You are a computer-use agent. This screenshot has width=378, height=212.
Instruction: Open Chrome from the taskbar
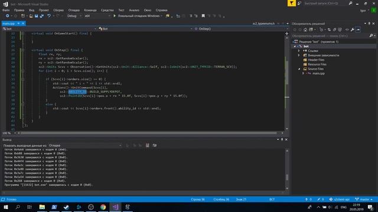pos(103,207)
